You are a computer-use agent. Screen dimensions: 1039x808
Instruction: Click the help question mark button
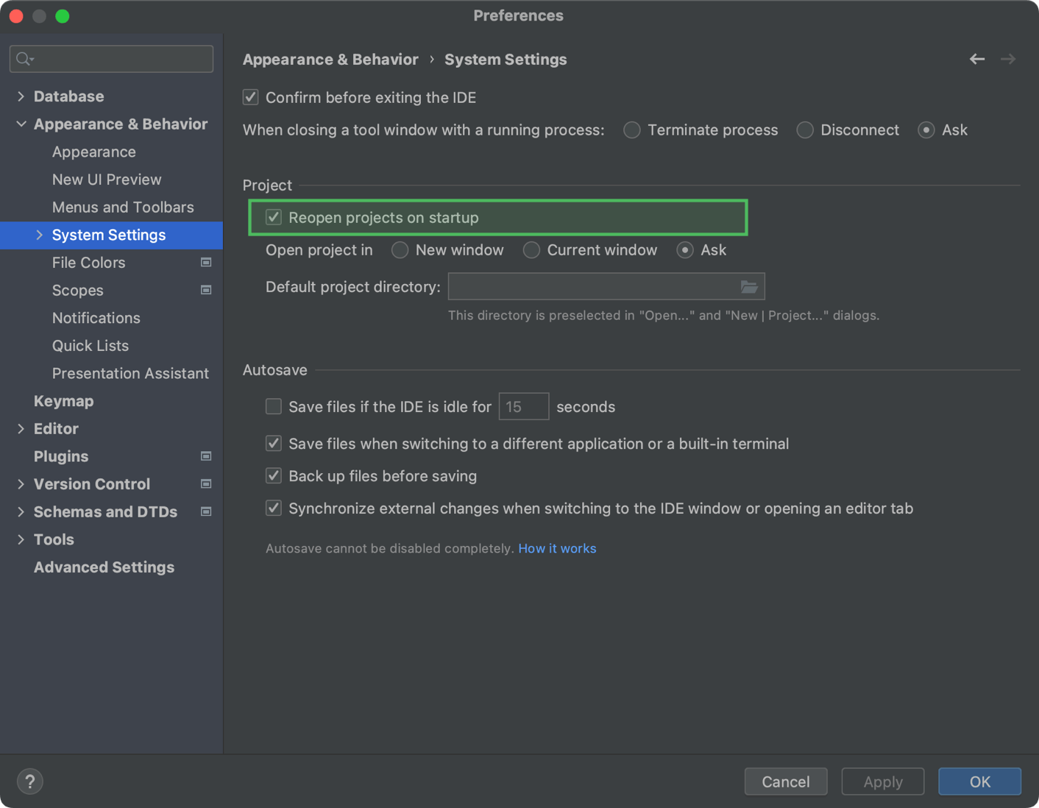pos(30,782)
